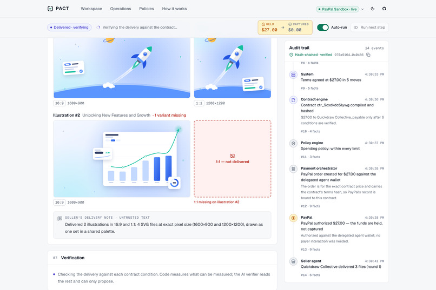
Task: Click the 970a9164 hash value
Action: pos(349,55)
